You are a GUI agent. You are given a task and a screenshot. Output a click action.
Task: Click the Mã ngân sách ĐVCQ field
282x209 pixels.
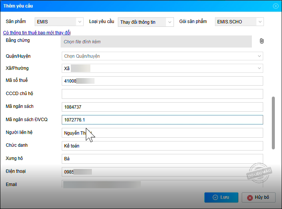coord(162,120)
